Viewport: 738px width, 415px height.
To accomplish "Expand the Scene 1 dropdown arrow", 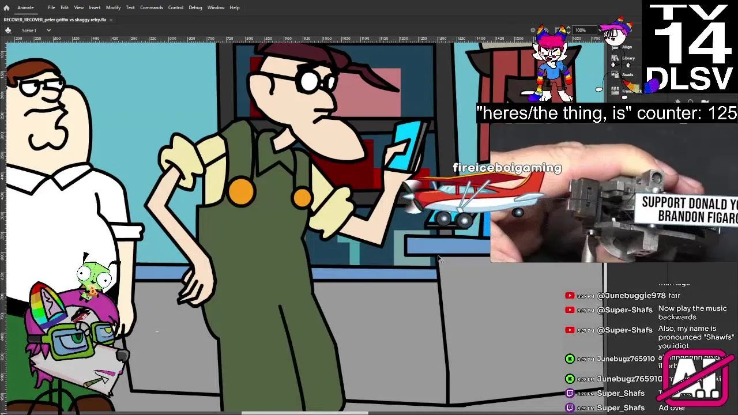I will coord(48,30).
